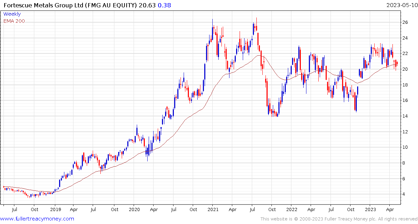
Task: Click the last price 20.63
Action: point(147,5)
